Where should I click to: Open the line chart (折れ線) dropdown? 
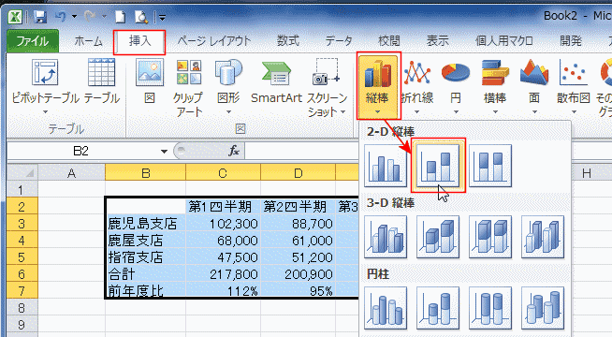coord(417,87)
